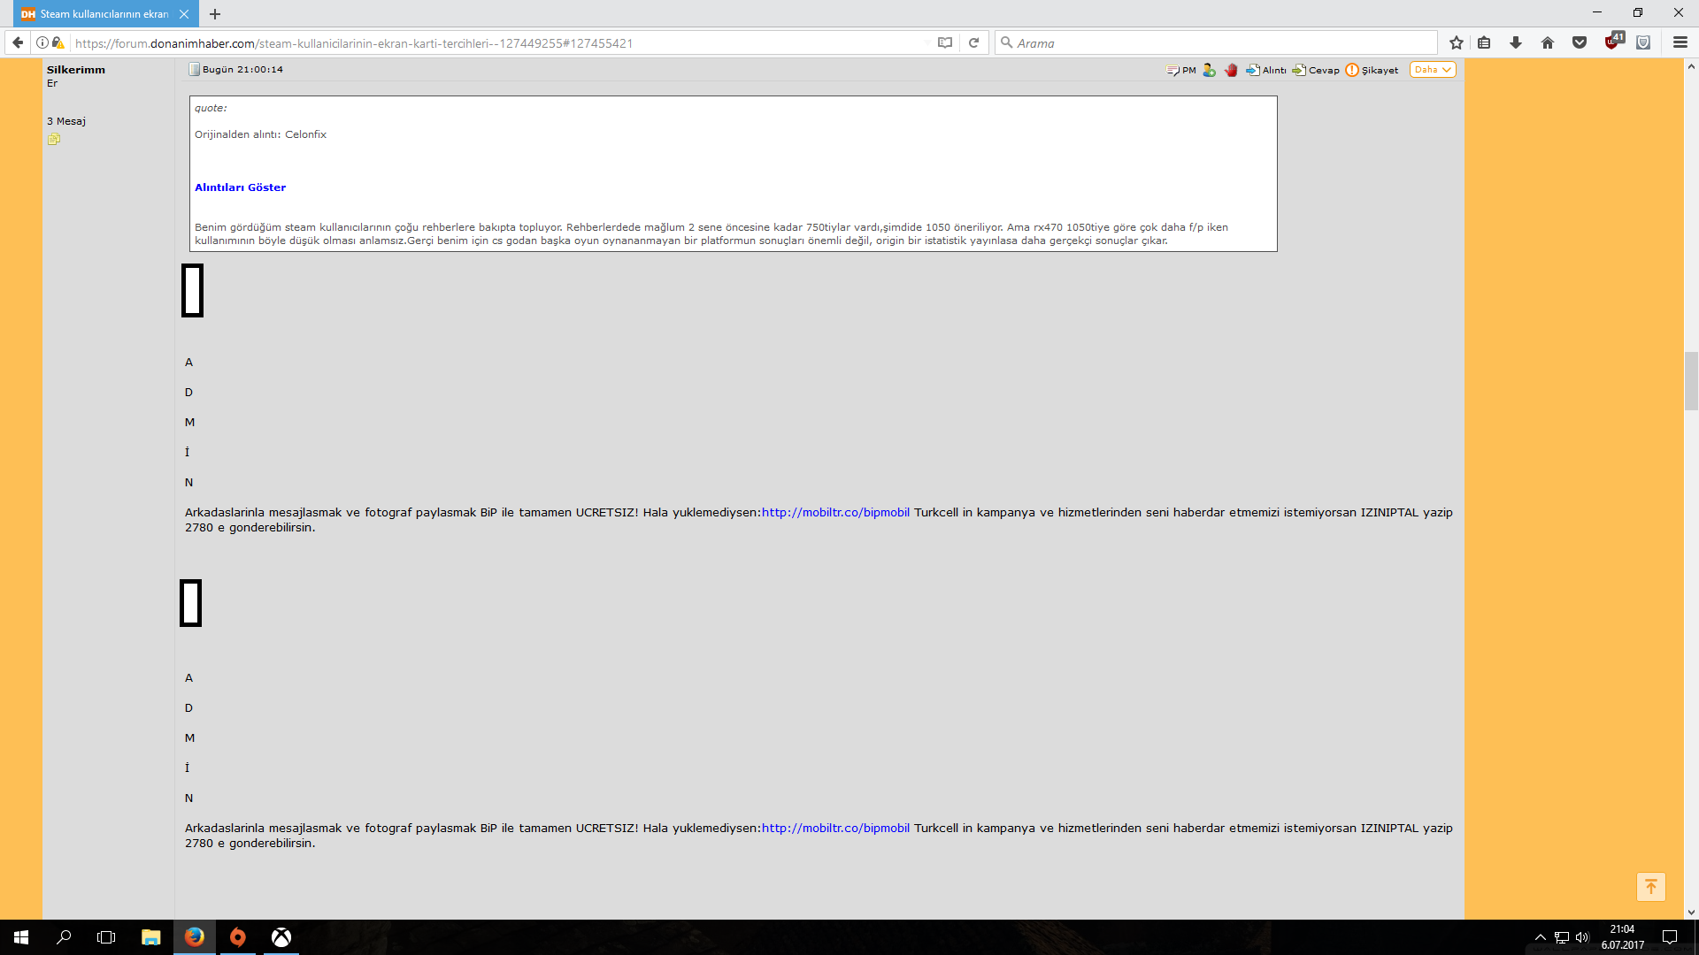Click the padlock warning icon in address bar

click(58, 42)
